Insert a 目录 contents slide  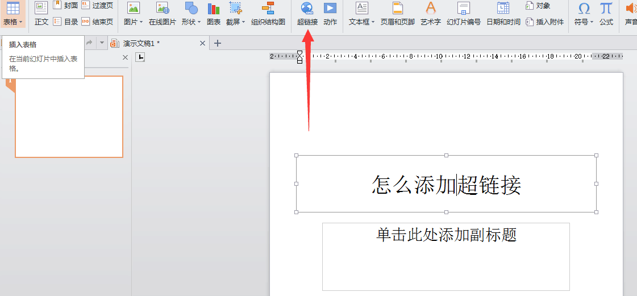(65, 22)
